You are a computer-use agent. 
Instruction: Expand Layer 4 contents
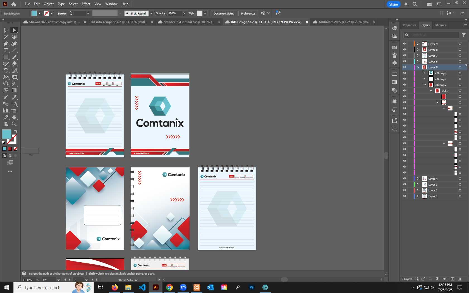[418, 179]
